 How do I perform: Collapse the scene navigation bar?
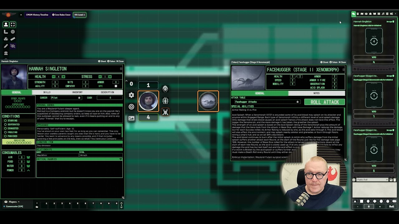point(21,15)
